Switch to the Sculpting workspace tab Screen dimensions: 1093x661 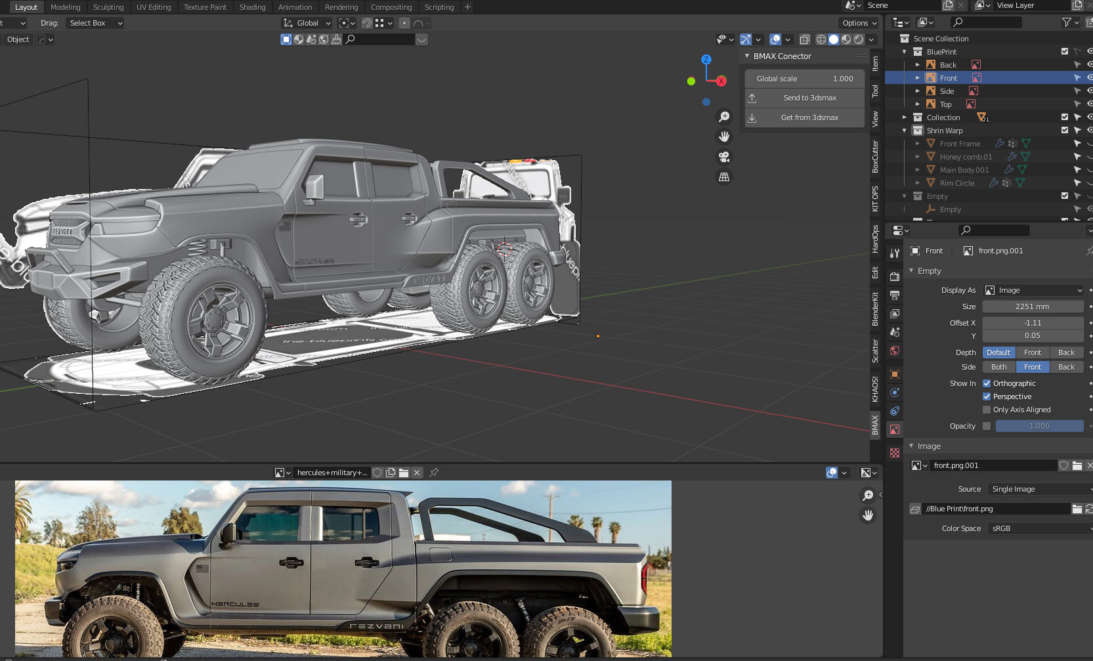point(108,7)
